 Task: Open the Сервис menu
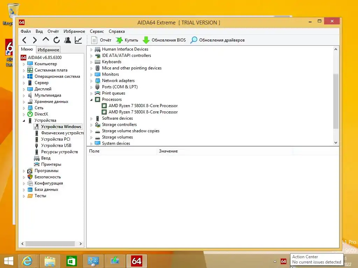point(97,31)
